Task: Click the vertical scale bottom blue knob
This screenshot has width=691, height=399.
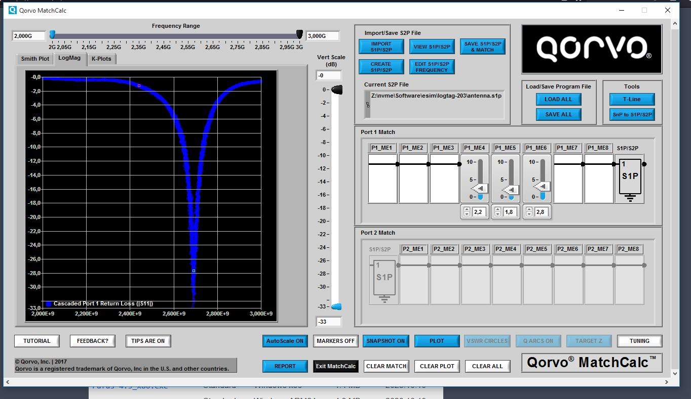Action: tap(336, 306)
